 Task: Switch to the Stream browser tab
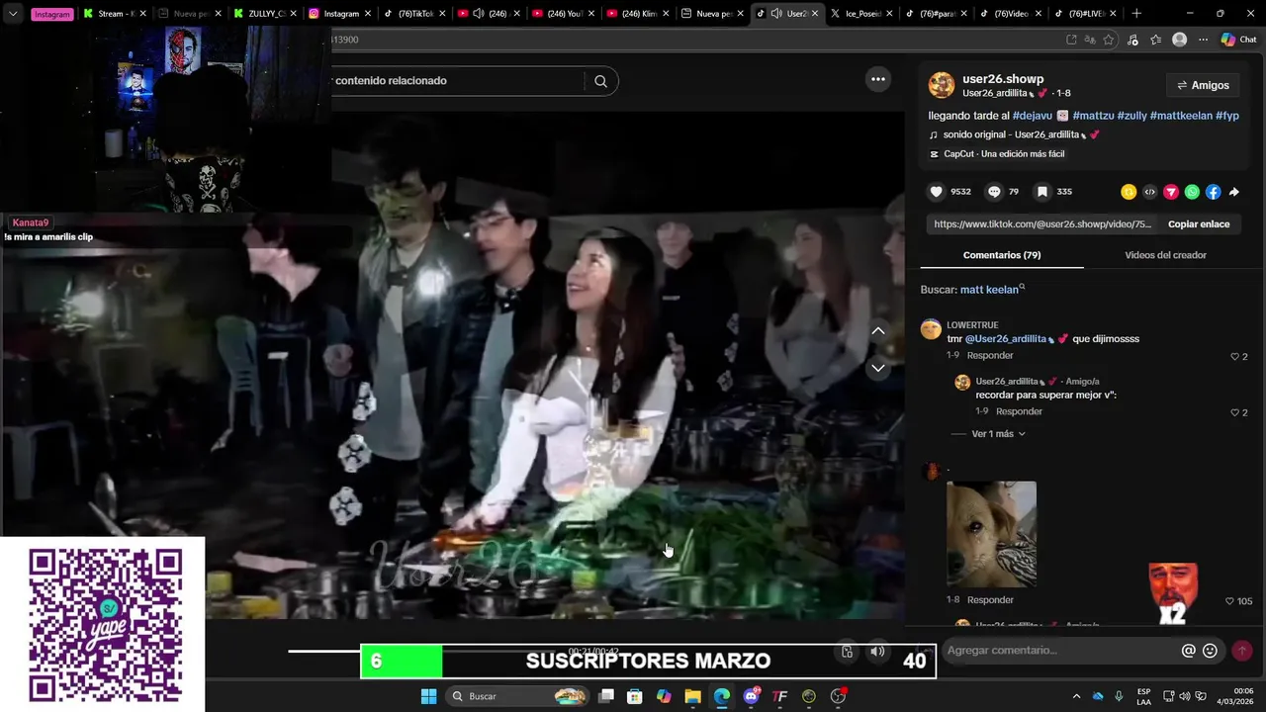pyautogui.click(x=113, y=14)
